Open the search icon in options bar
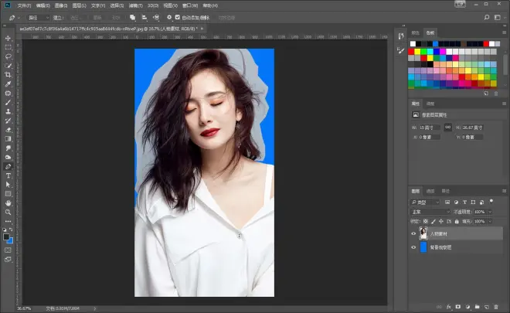Image resolution: width=510 pixels, height=313 pixels. [x=487, y=18]
